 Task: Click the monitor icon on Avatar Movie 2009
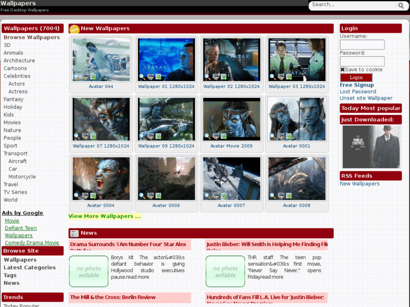(x=216, y=136)
